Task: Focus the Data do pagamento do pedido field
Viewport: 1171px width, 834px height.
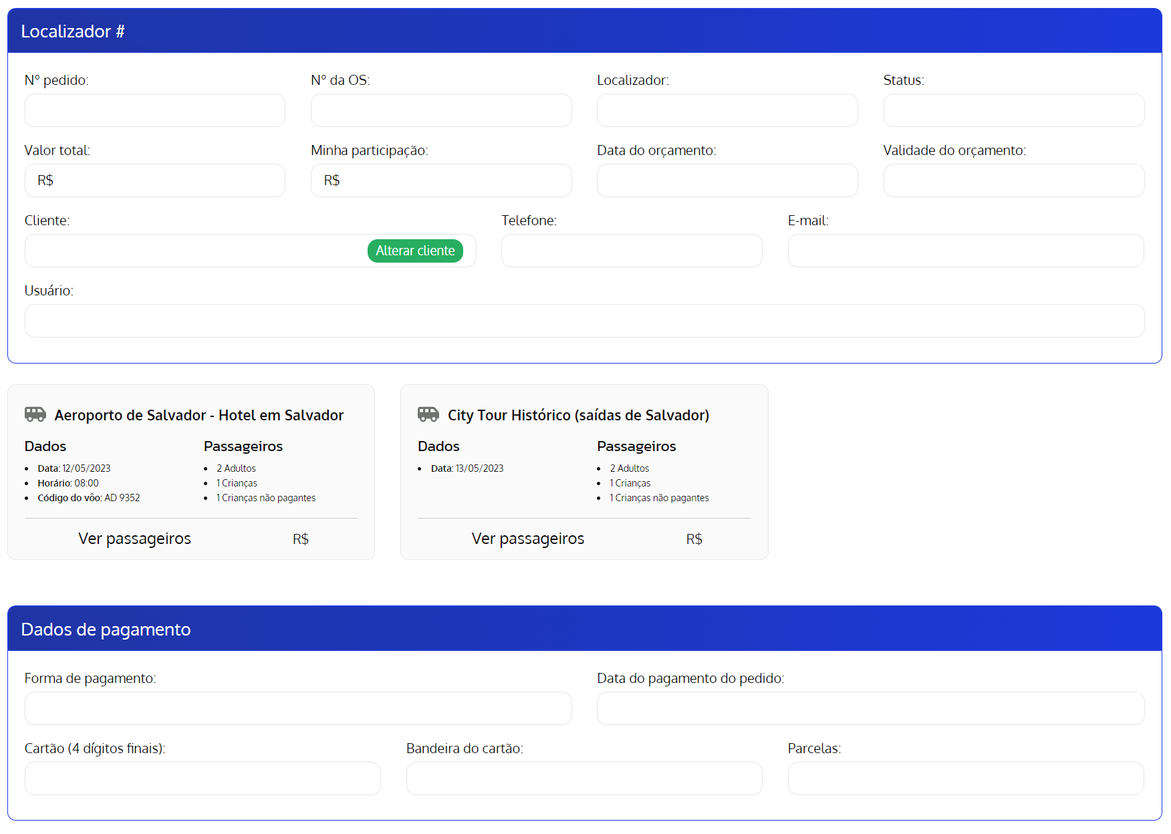Action: [870, 708]
